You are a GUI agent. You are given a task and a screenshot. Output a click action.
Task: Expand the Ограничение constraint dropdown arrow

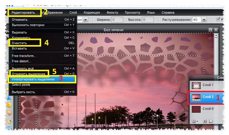[86, 20]
